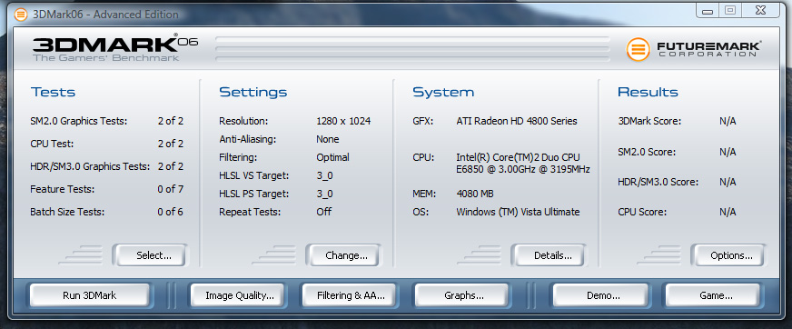Click the SM2.0 Graphics Tests label
Viewport: 792px width, 329px height.
[79, 121]
